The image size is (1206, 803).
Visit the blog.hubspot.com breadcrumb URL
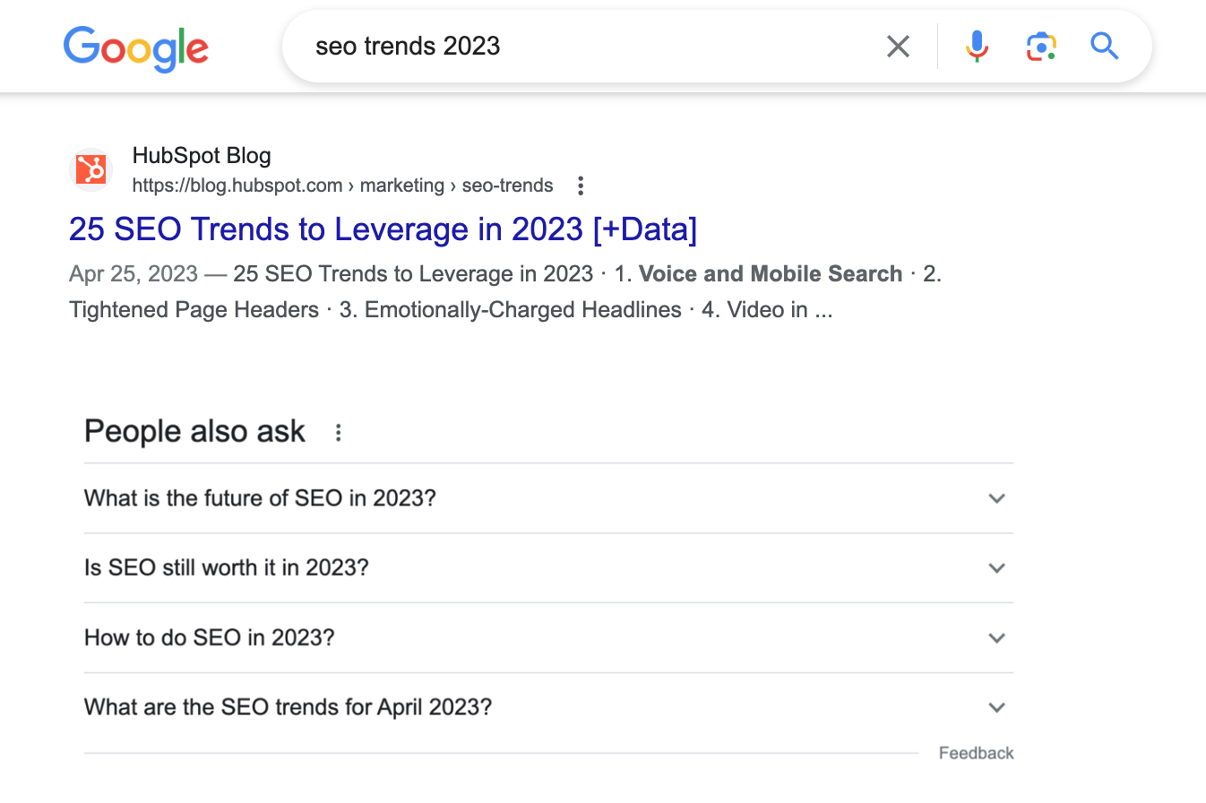pyautogui.click(x=237, y=186)
